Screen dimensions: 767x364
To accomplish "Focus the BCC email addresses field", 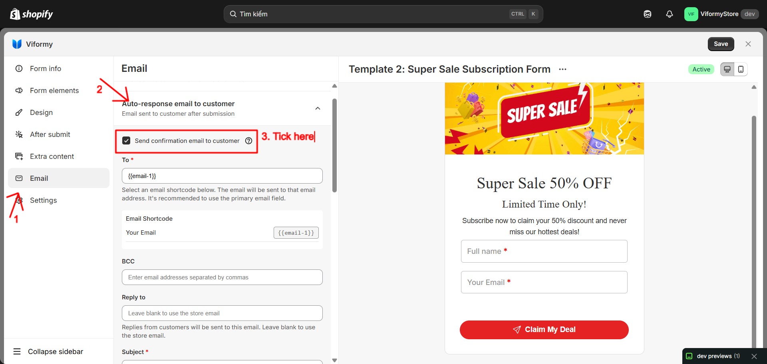I will pos(222,277).
